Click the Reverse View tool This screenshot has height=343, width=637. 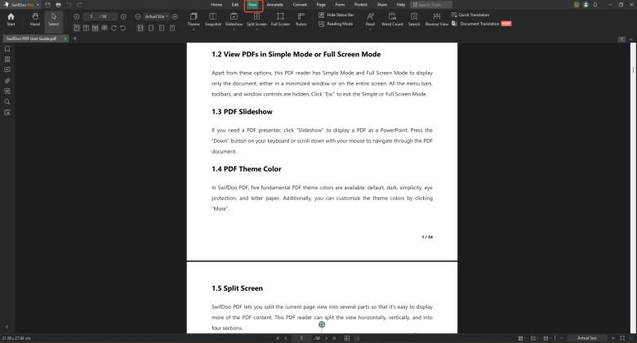tap(437, 19)
